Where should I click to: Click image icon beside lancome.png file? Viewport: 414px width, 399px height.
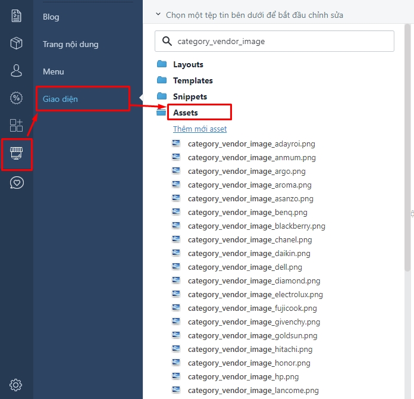[176, 389]
